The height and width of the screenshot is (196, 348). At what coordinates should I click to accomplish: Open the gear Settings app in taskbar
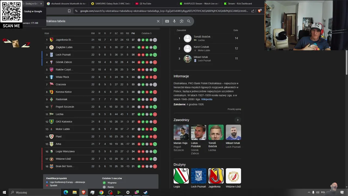128,192
